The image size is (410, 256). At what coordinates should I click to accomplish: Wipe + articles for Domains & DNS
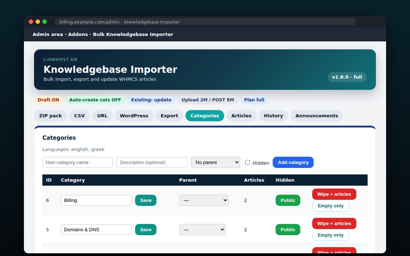(x=334, y=224)
